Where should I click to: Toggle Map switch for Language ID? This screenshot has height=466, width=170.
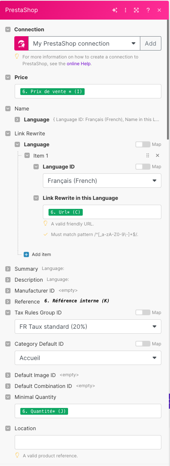click(143, 167)
